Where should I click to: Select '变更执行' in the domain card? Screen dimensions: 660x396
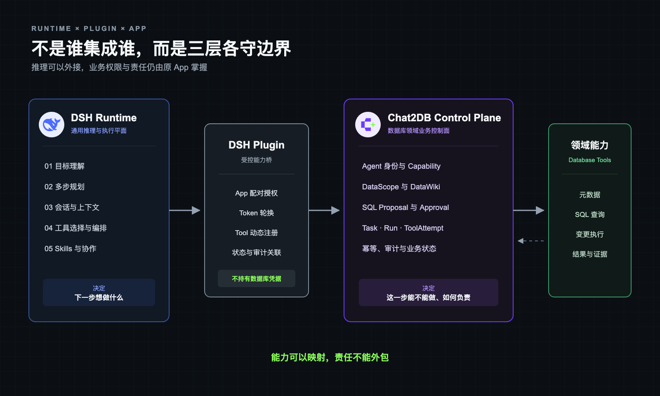(x=590, y=234)
